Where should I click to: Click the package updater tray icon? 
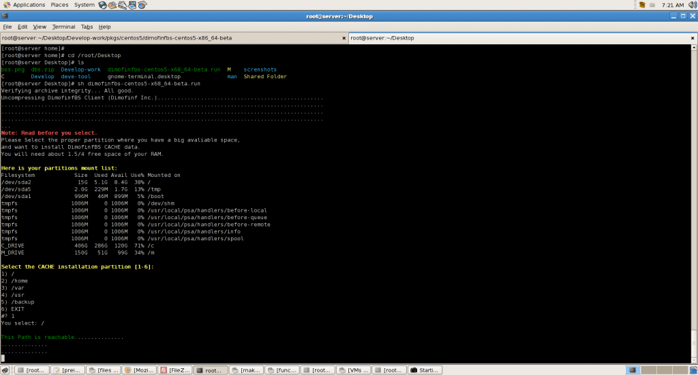(642, 5)
